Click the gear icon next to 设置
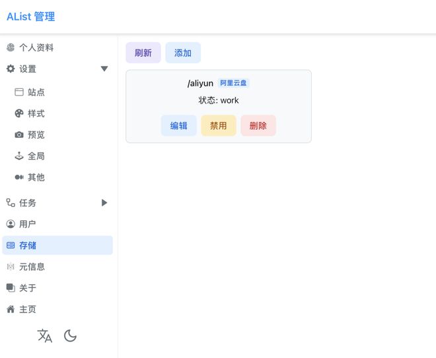The height and width of the screenshot is (358, 436). [x=11, y=69]
